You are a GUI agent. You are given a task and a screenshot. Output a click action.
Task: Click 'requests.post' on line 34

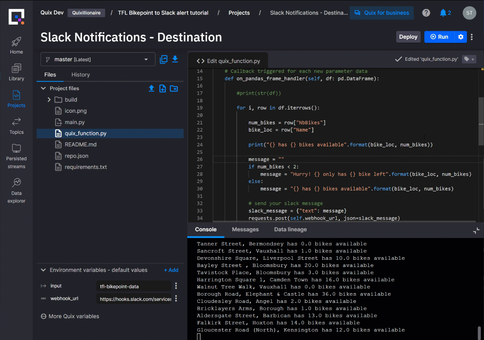tap(268, 218)
